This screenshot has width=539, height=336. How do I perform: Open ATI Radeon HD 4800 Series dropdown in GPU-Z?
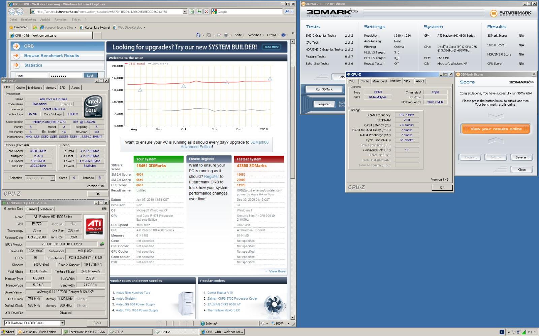tap(62, 323)
